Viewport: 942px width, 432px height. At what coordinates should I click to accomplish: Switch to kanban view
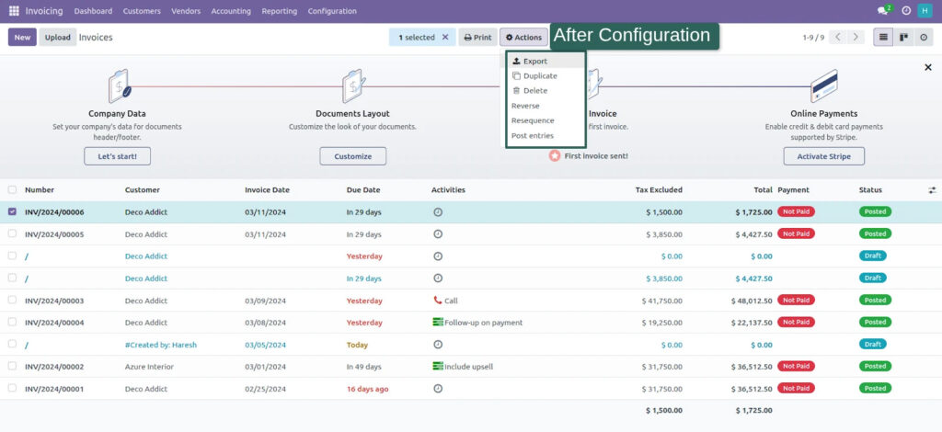pyautogui.click(x=903, y=38)
